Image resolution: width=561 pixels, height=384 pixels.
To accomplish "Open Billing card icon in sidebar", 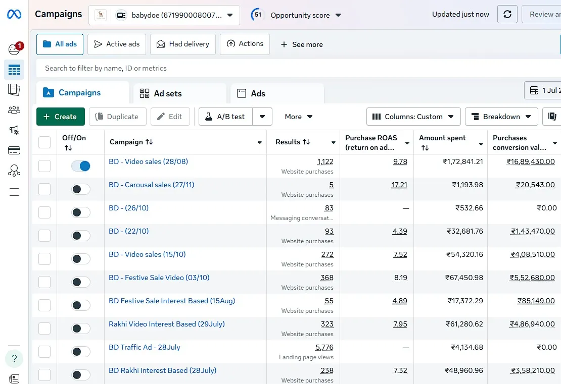I will (x=14, y=150).
